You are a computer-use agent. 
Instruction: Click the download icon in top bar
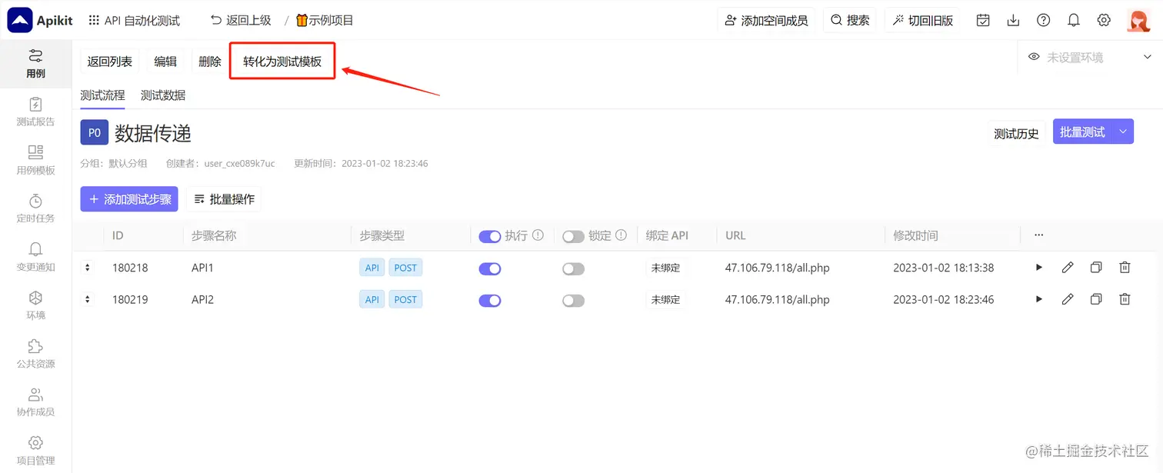tap(1013, 21)
